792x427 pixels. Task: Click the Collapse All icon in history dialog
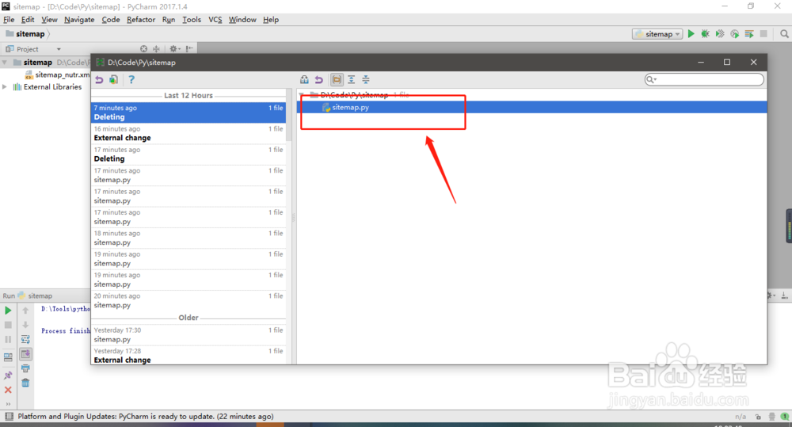coord(366,79)
